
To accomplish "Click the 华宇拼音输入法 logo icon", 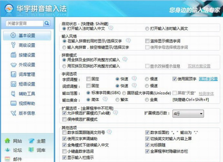I will [9, 9].
